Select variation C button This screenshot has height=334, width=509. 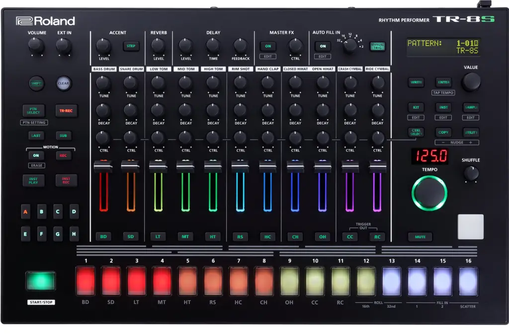pyautogui.click(x=58, y=212)
